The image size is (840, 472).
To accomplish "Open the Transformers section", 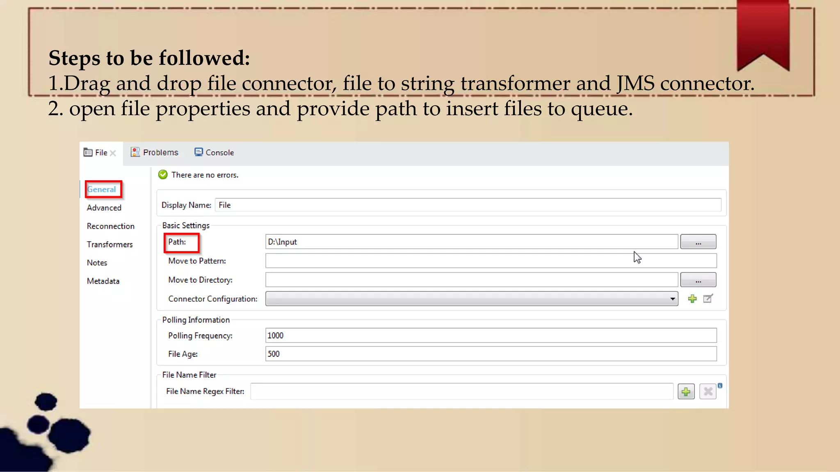I will point(110,245).
